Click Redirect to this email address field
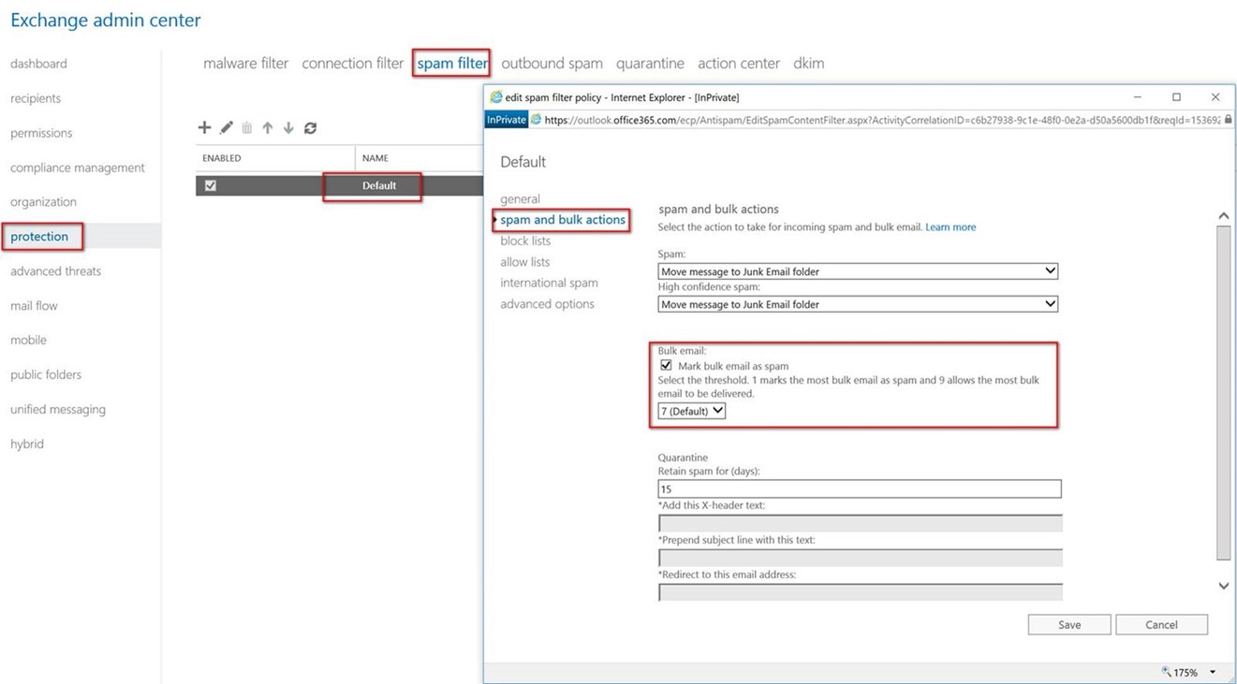The height and width of the screenshot is (684, 1237). 860,592
